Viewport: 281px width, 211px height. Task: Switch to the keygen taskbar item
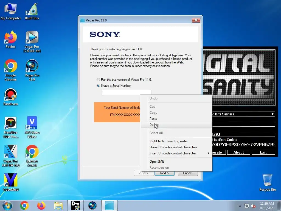(75, 206)
